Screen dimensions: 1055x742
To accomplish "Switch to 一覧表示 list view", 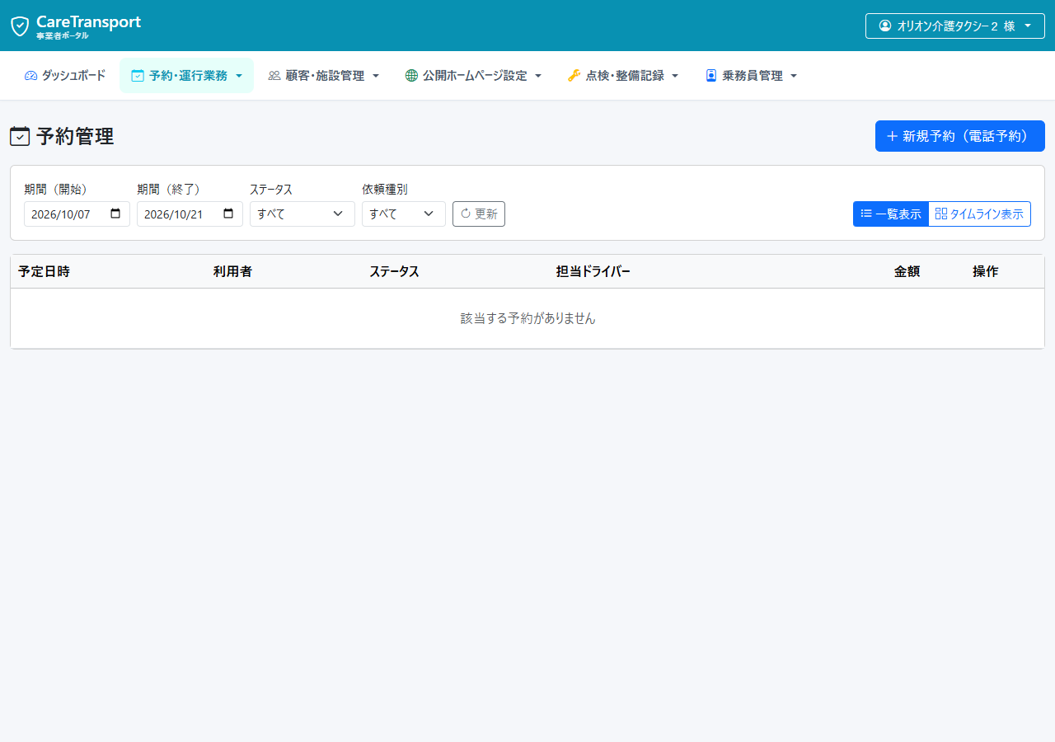I will click(891, 214).
